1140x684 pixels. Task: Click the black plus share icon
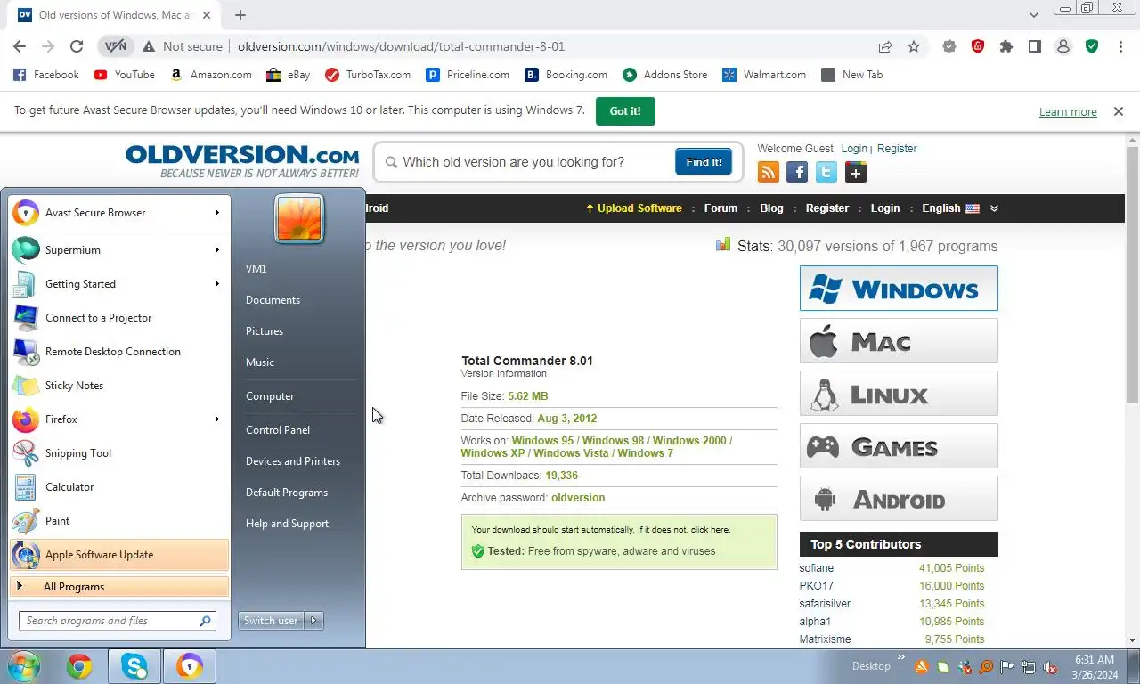click(x=856, y=172)
